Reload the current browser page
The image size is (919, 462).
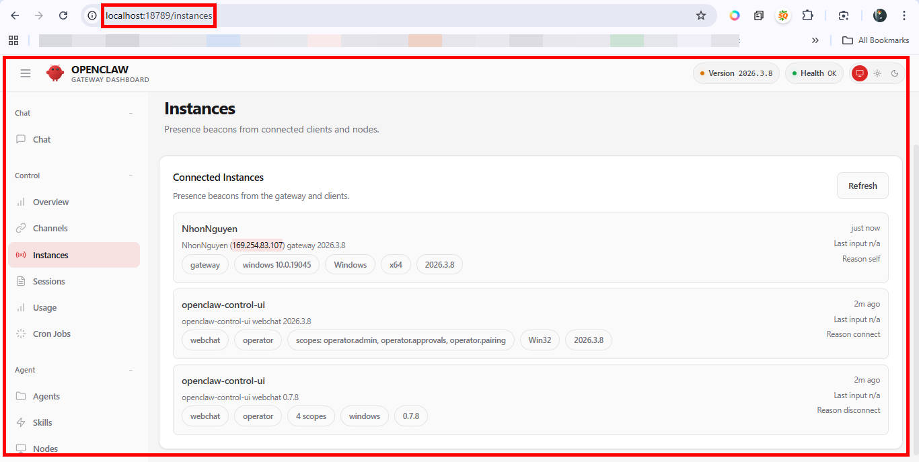(63, 15)
